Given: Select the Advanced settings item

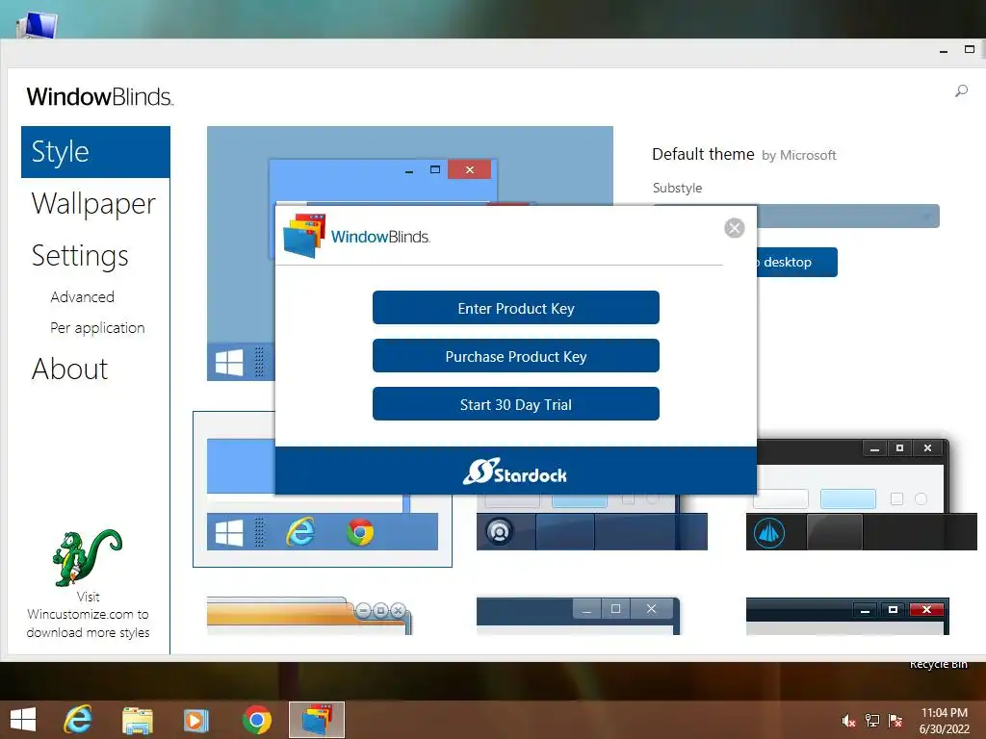Looking at the screenshot, I should click(83, 296).
